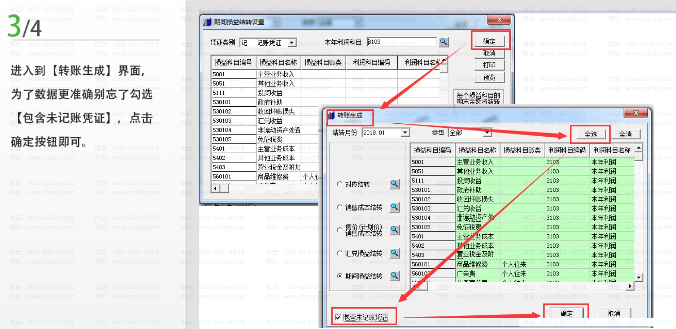The height and width of the screenshot is (329, 676).
Task: Click the 打印 button
Action: pos(489,65)
